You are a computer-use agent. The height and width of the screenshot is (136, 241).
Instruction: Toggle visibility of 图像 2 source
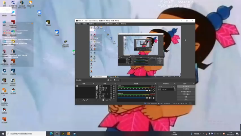coord(111,86)
